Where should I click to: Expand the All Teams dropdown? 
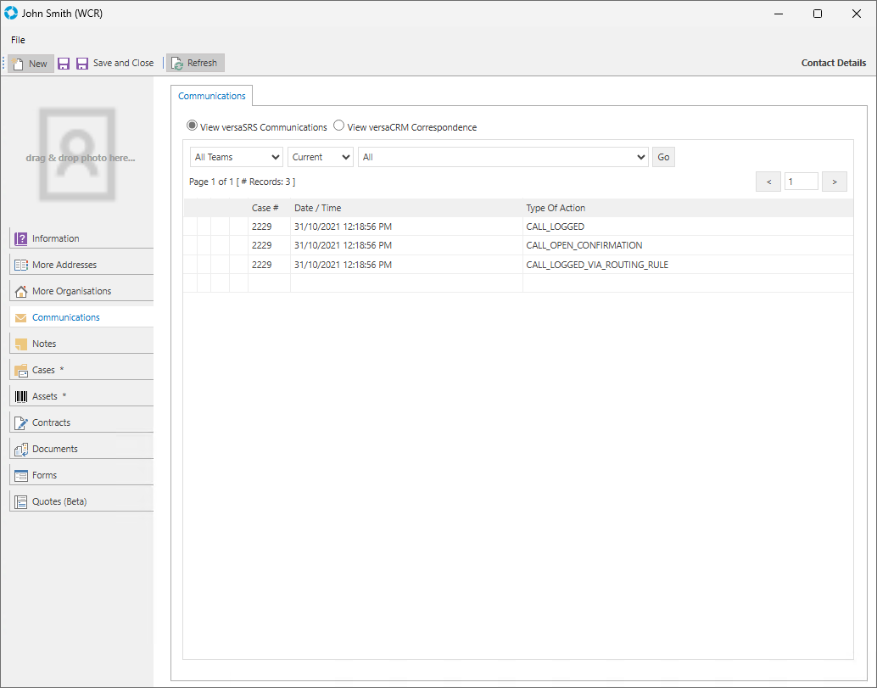pos(236,157)
